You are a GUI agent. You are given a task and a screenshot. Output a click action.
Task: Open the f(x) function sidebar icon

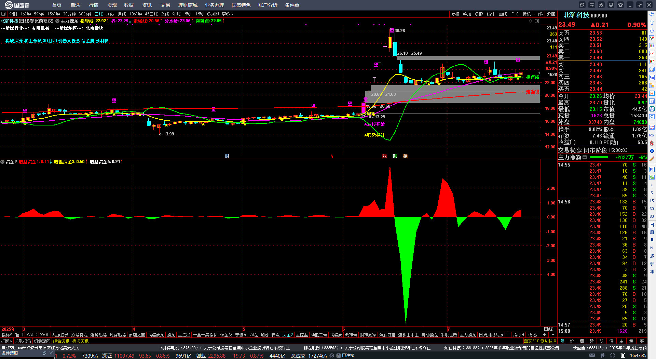652,109
